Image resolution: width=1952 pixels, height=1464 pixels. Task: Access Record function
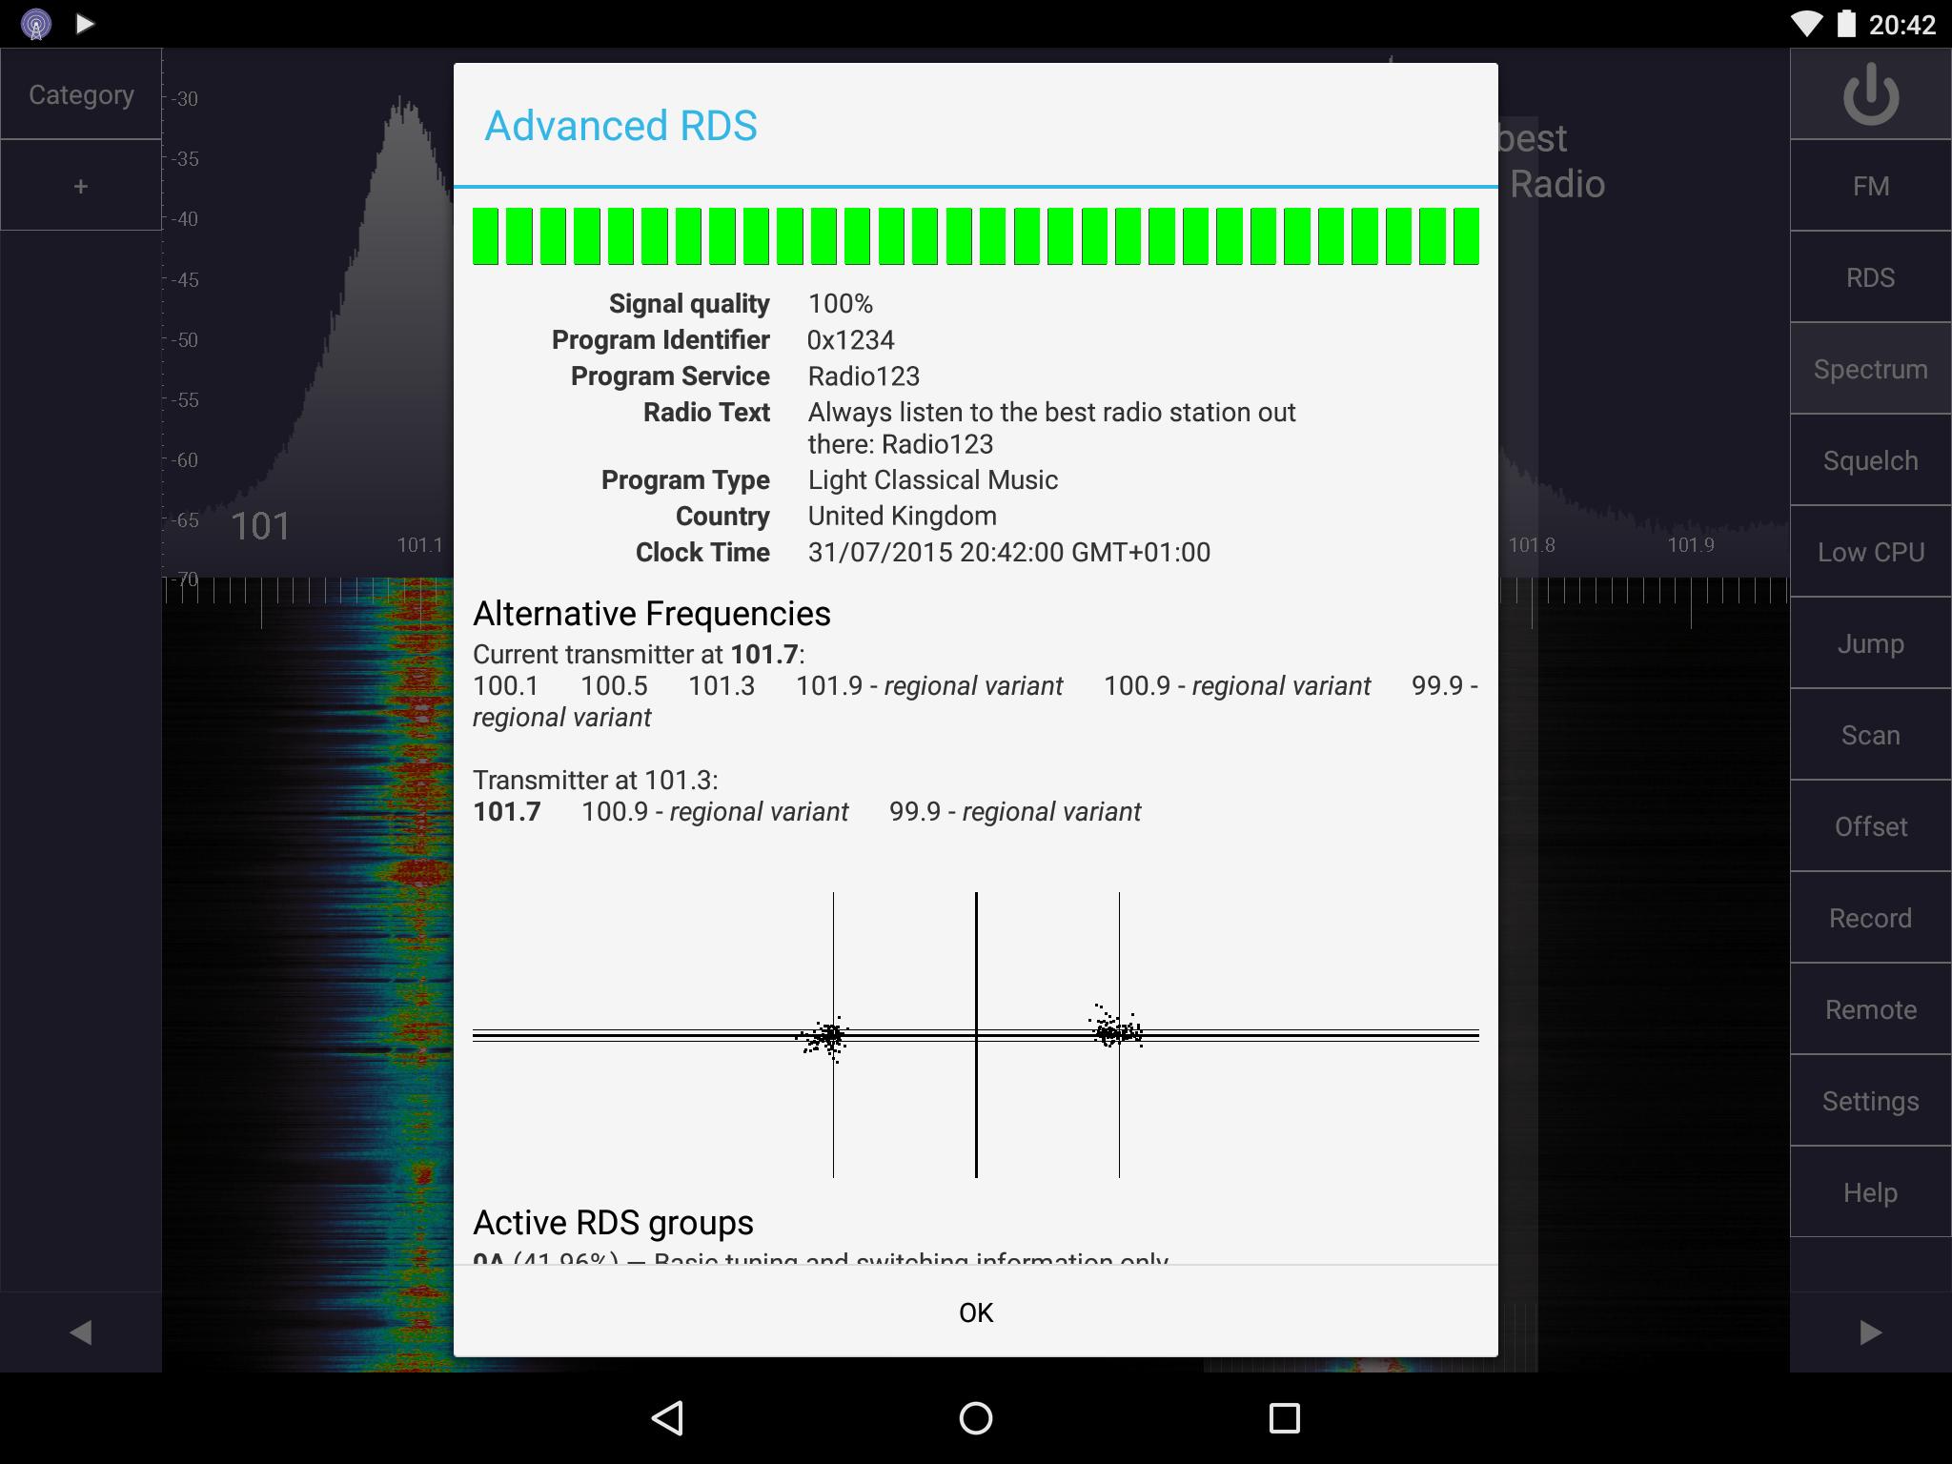coord(1871,918)
